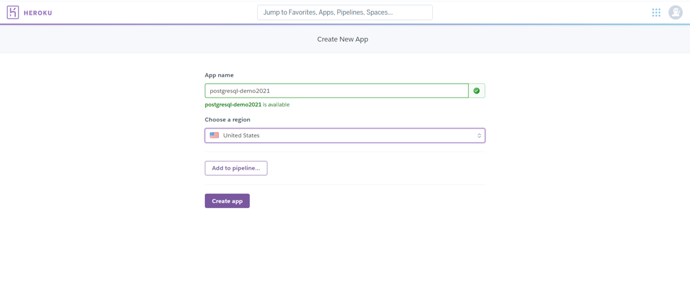Click into the App name text field
Screen dimensions: 690x284
click(336, 91)
